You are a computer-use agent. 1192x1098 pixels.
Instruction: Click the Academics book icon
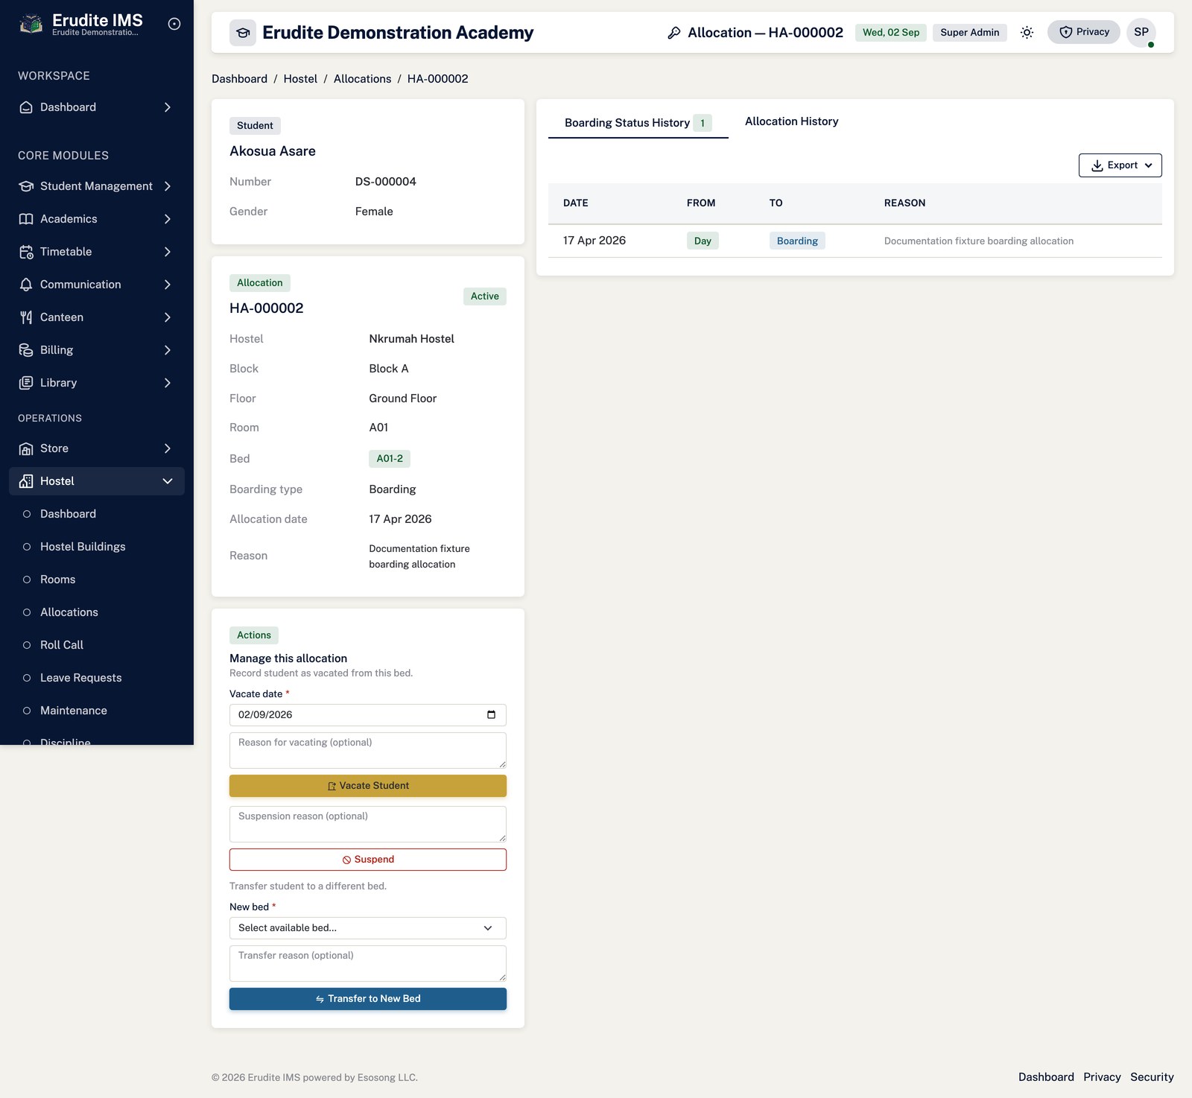(26, 219)
